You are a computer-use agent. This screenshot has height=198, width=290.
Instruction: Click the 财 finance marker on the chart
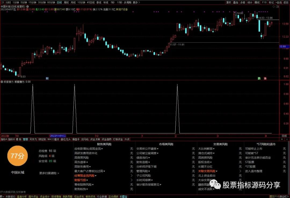point(47,78)
